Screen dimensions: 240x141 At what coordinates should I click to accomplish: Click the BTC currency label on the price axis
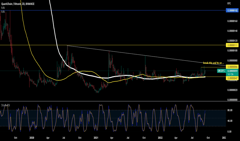229,3
